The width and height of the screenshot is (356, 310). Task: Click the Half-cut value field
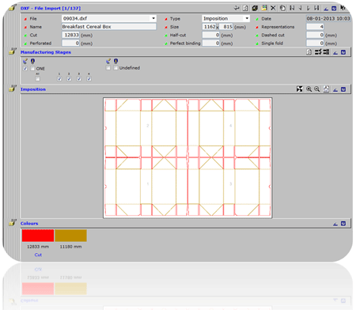[x=211, y=35]
